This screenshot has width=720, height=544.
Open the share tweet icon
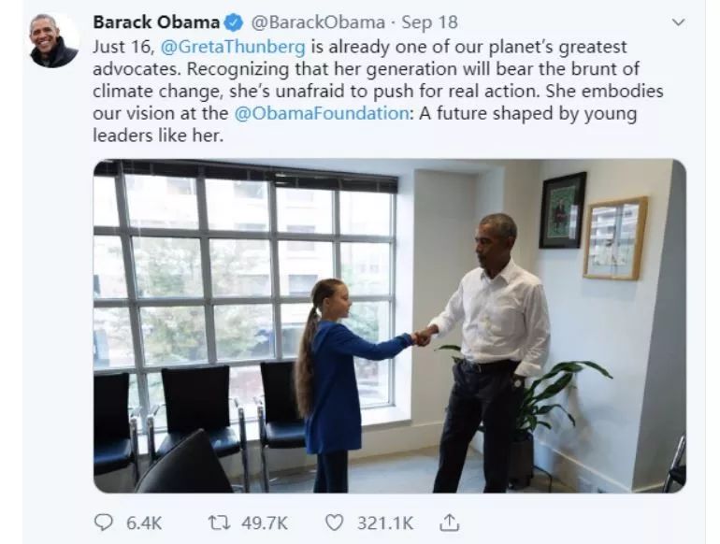[449, 523]
